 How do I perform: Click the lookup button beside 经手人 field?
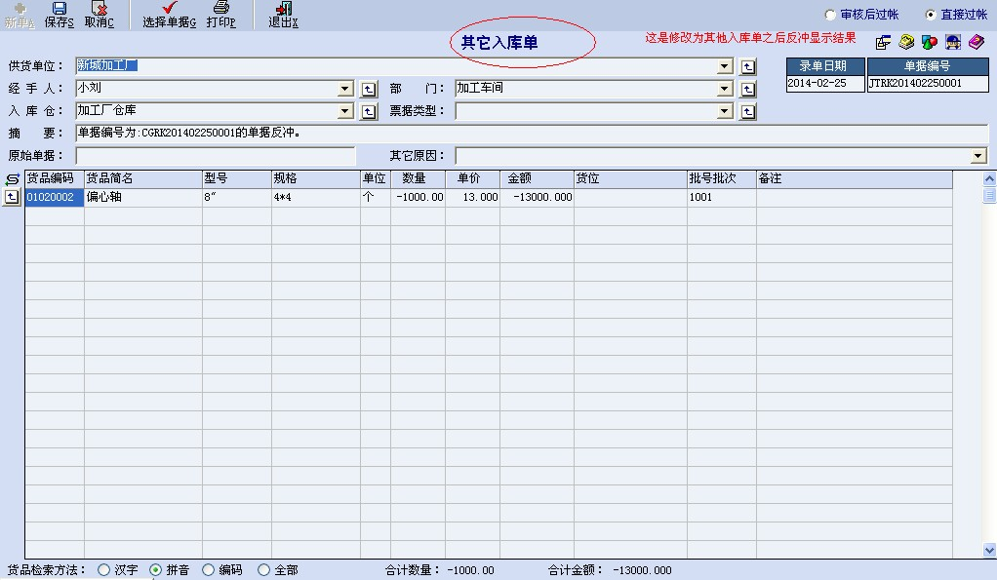click(369, 89)
